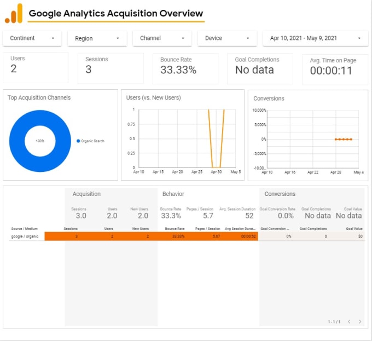Go to next table page arrow
372x341 pixels.
coord(360,321)
